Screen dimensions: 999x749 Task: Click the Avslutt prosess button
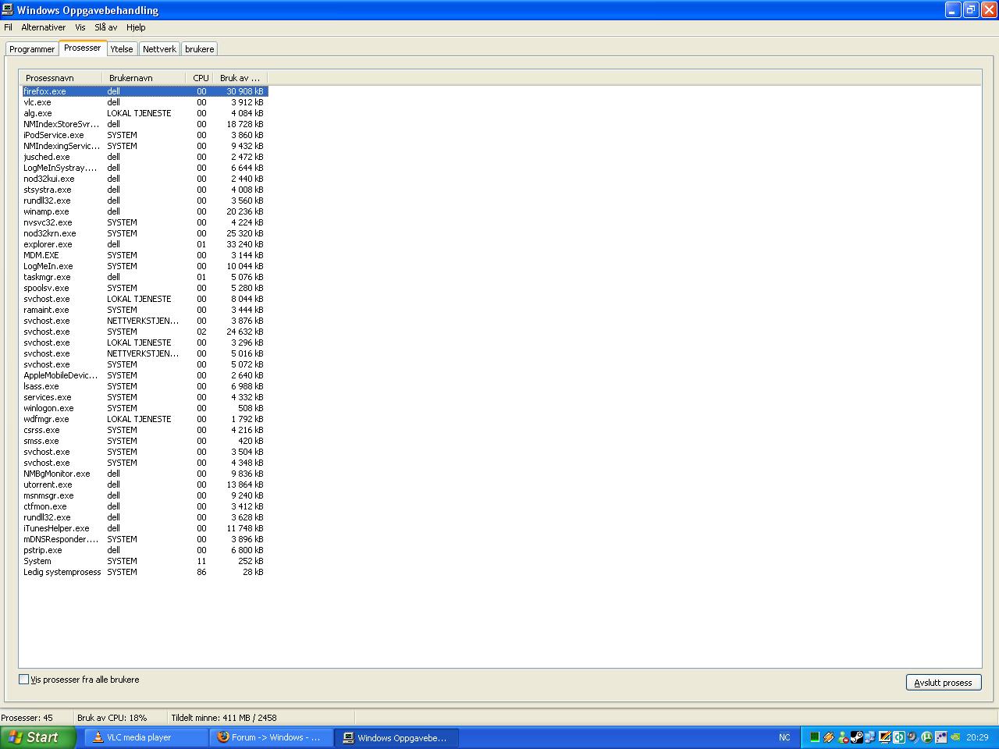tap(943, 683)
